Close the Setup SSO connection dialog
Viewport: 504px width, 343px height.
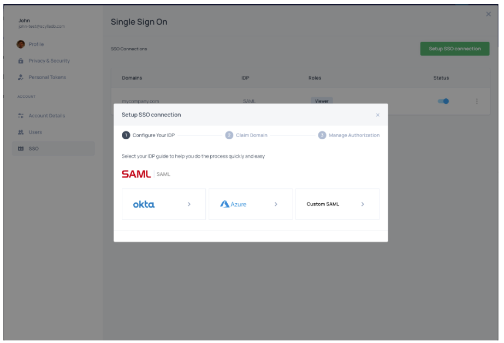click(x=377, y=115)
